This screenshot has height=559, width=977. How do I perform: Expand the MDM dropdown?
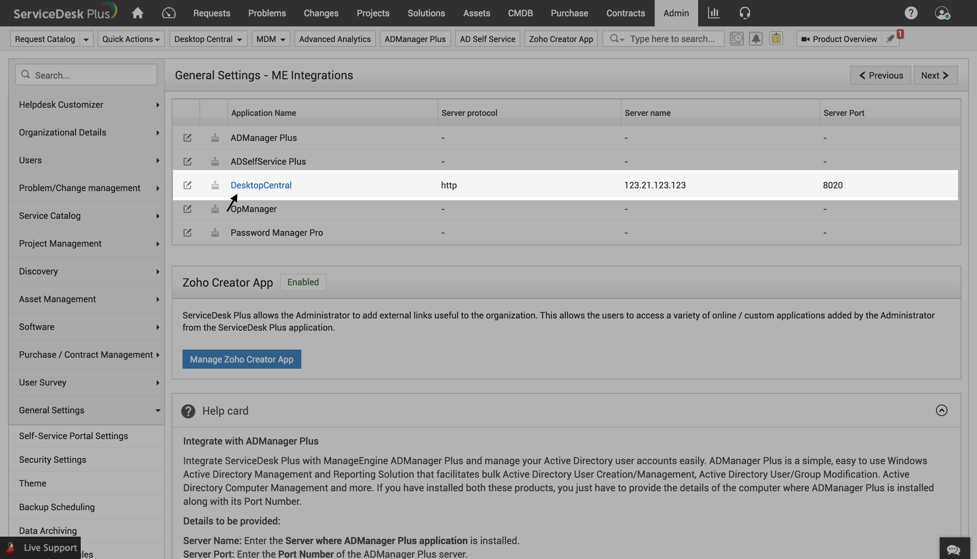pyautogui.click(x=271, y=39)
